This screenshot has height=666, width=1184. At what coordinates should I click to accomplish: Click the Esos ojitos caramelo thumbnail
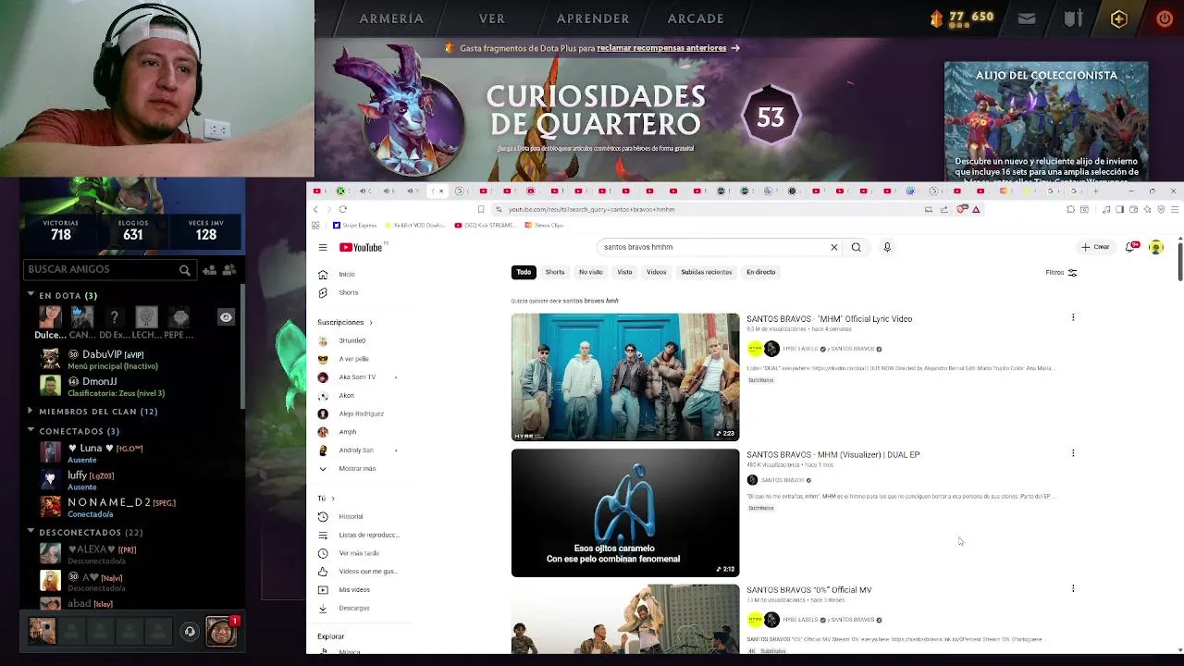[x=625, y=512]
